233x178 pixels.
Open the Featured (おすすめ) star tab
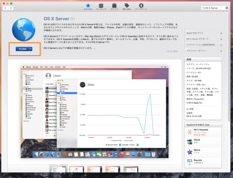(x=88, y=7)
